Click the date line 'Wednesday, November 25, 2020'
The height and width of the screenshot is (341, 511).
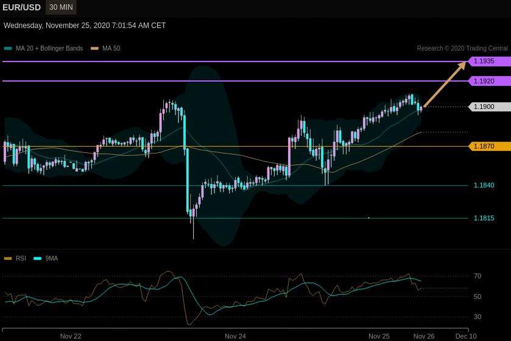tap(57, 26)
